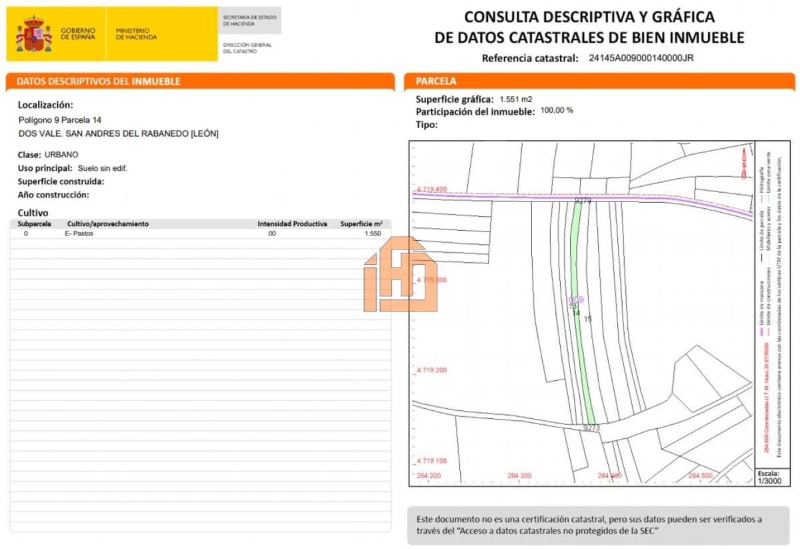
Task: Click the 'Referencia catastral:' label
Action: pyautogui.click(x=530, y=58)
